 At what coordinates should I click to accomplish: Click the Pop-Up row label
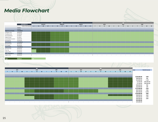(x=7, y=50)
